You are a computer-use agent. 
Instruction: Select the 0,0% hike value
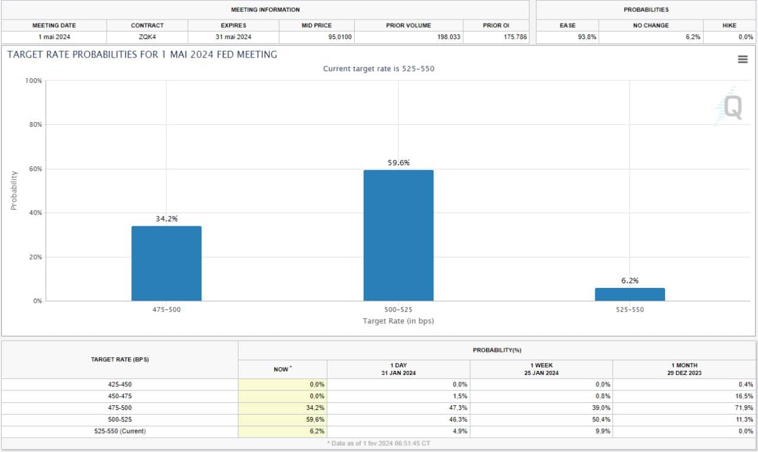pos(730,37)
